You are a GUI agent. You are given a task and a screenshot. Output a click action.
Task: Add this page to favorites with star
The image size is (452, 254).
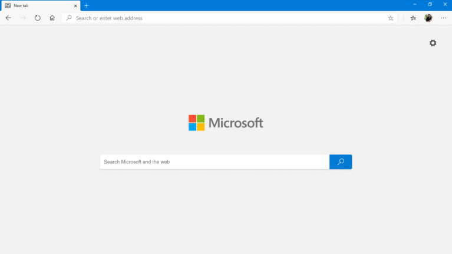click(391, 18)
